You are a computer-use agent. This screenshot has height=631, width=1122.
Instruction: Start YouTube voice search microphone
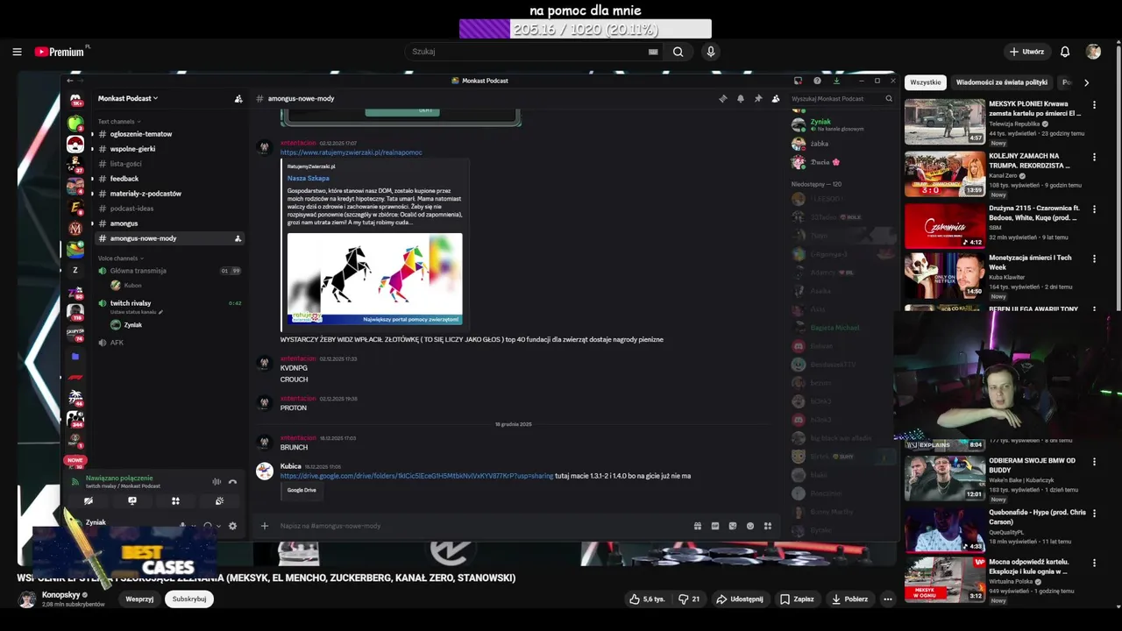(x=711, y=52)
